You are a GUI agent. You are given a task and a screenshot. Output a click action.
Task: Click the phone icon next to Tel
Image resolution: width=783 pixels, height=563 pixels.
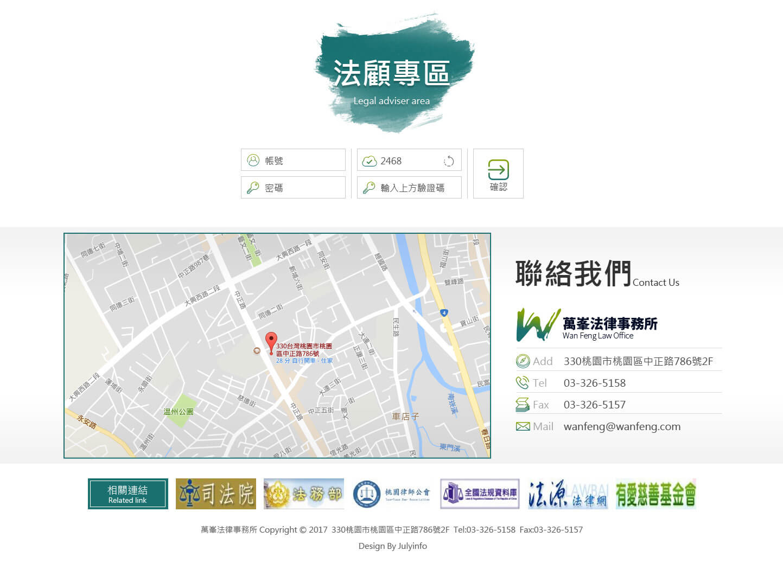(x=521, y=382)
